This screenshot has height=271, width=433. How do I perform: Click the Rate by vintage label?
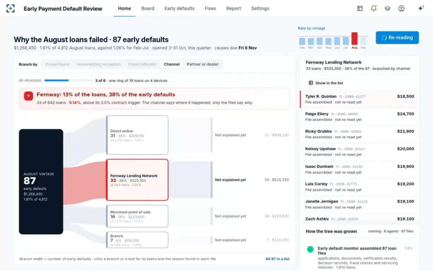coord(311,28)
